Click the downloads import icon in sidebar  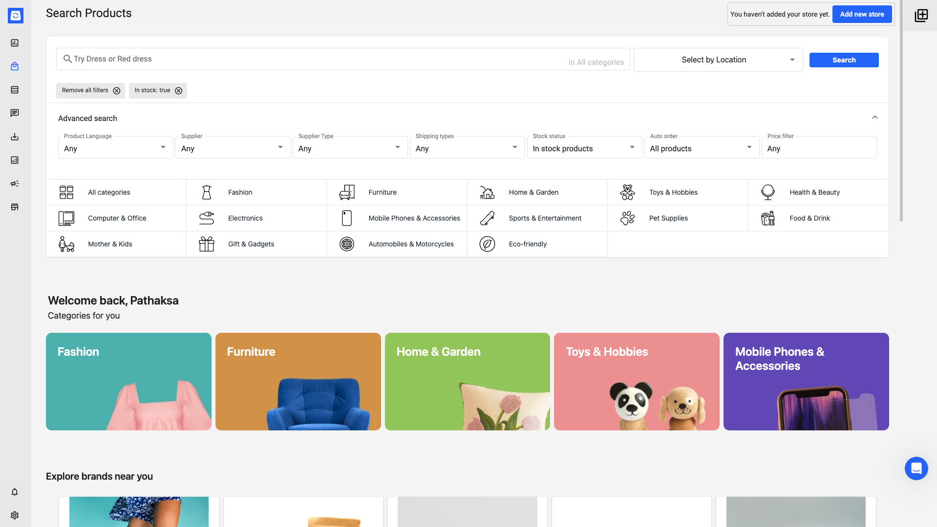point(15,137)
